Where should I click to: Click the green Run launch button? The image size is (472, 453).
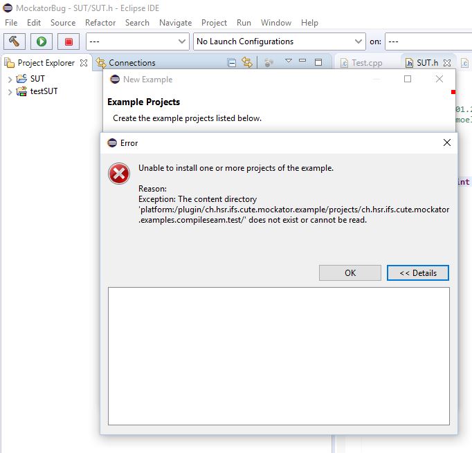tap(42, 41)
